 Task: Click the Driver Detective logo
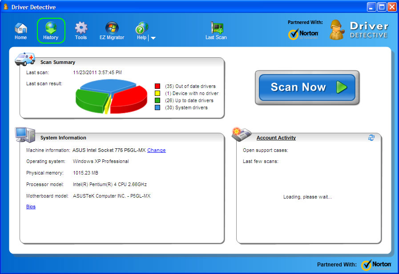pyautogui.click(x=359, y=30)
